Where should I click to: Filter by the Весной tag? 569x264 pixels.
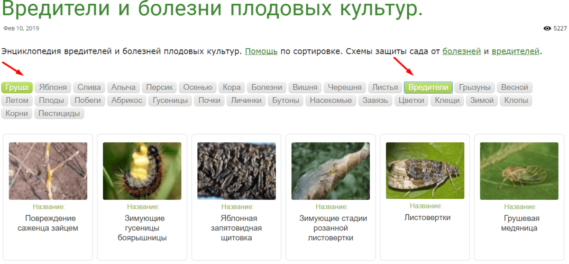[514, 88]
